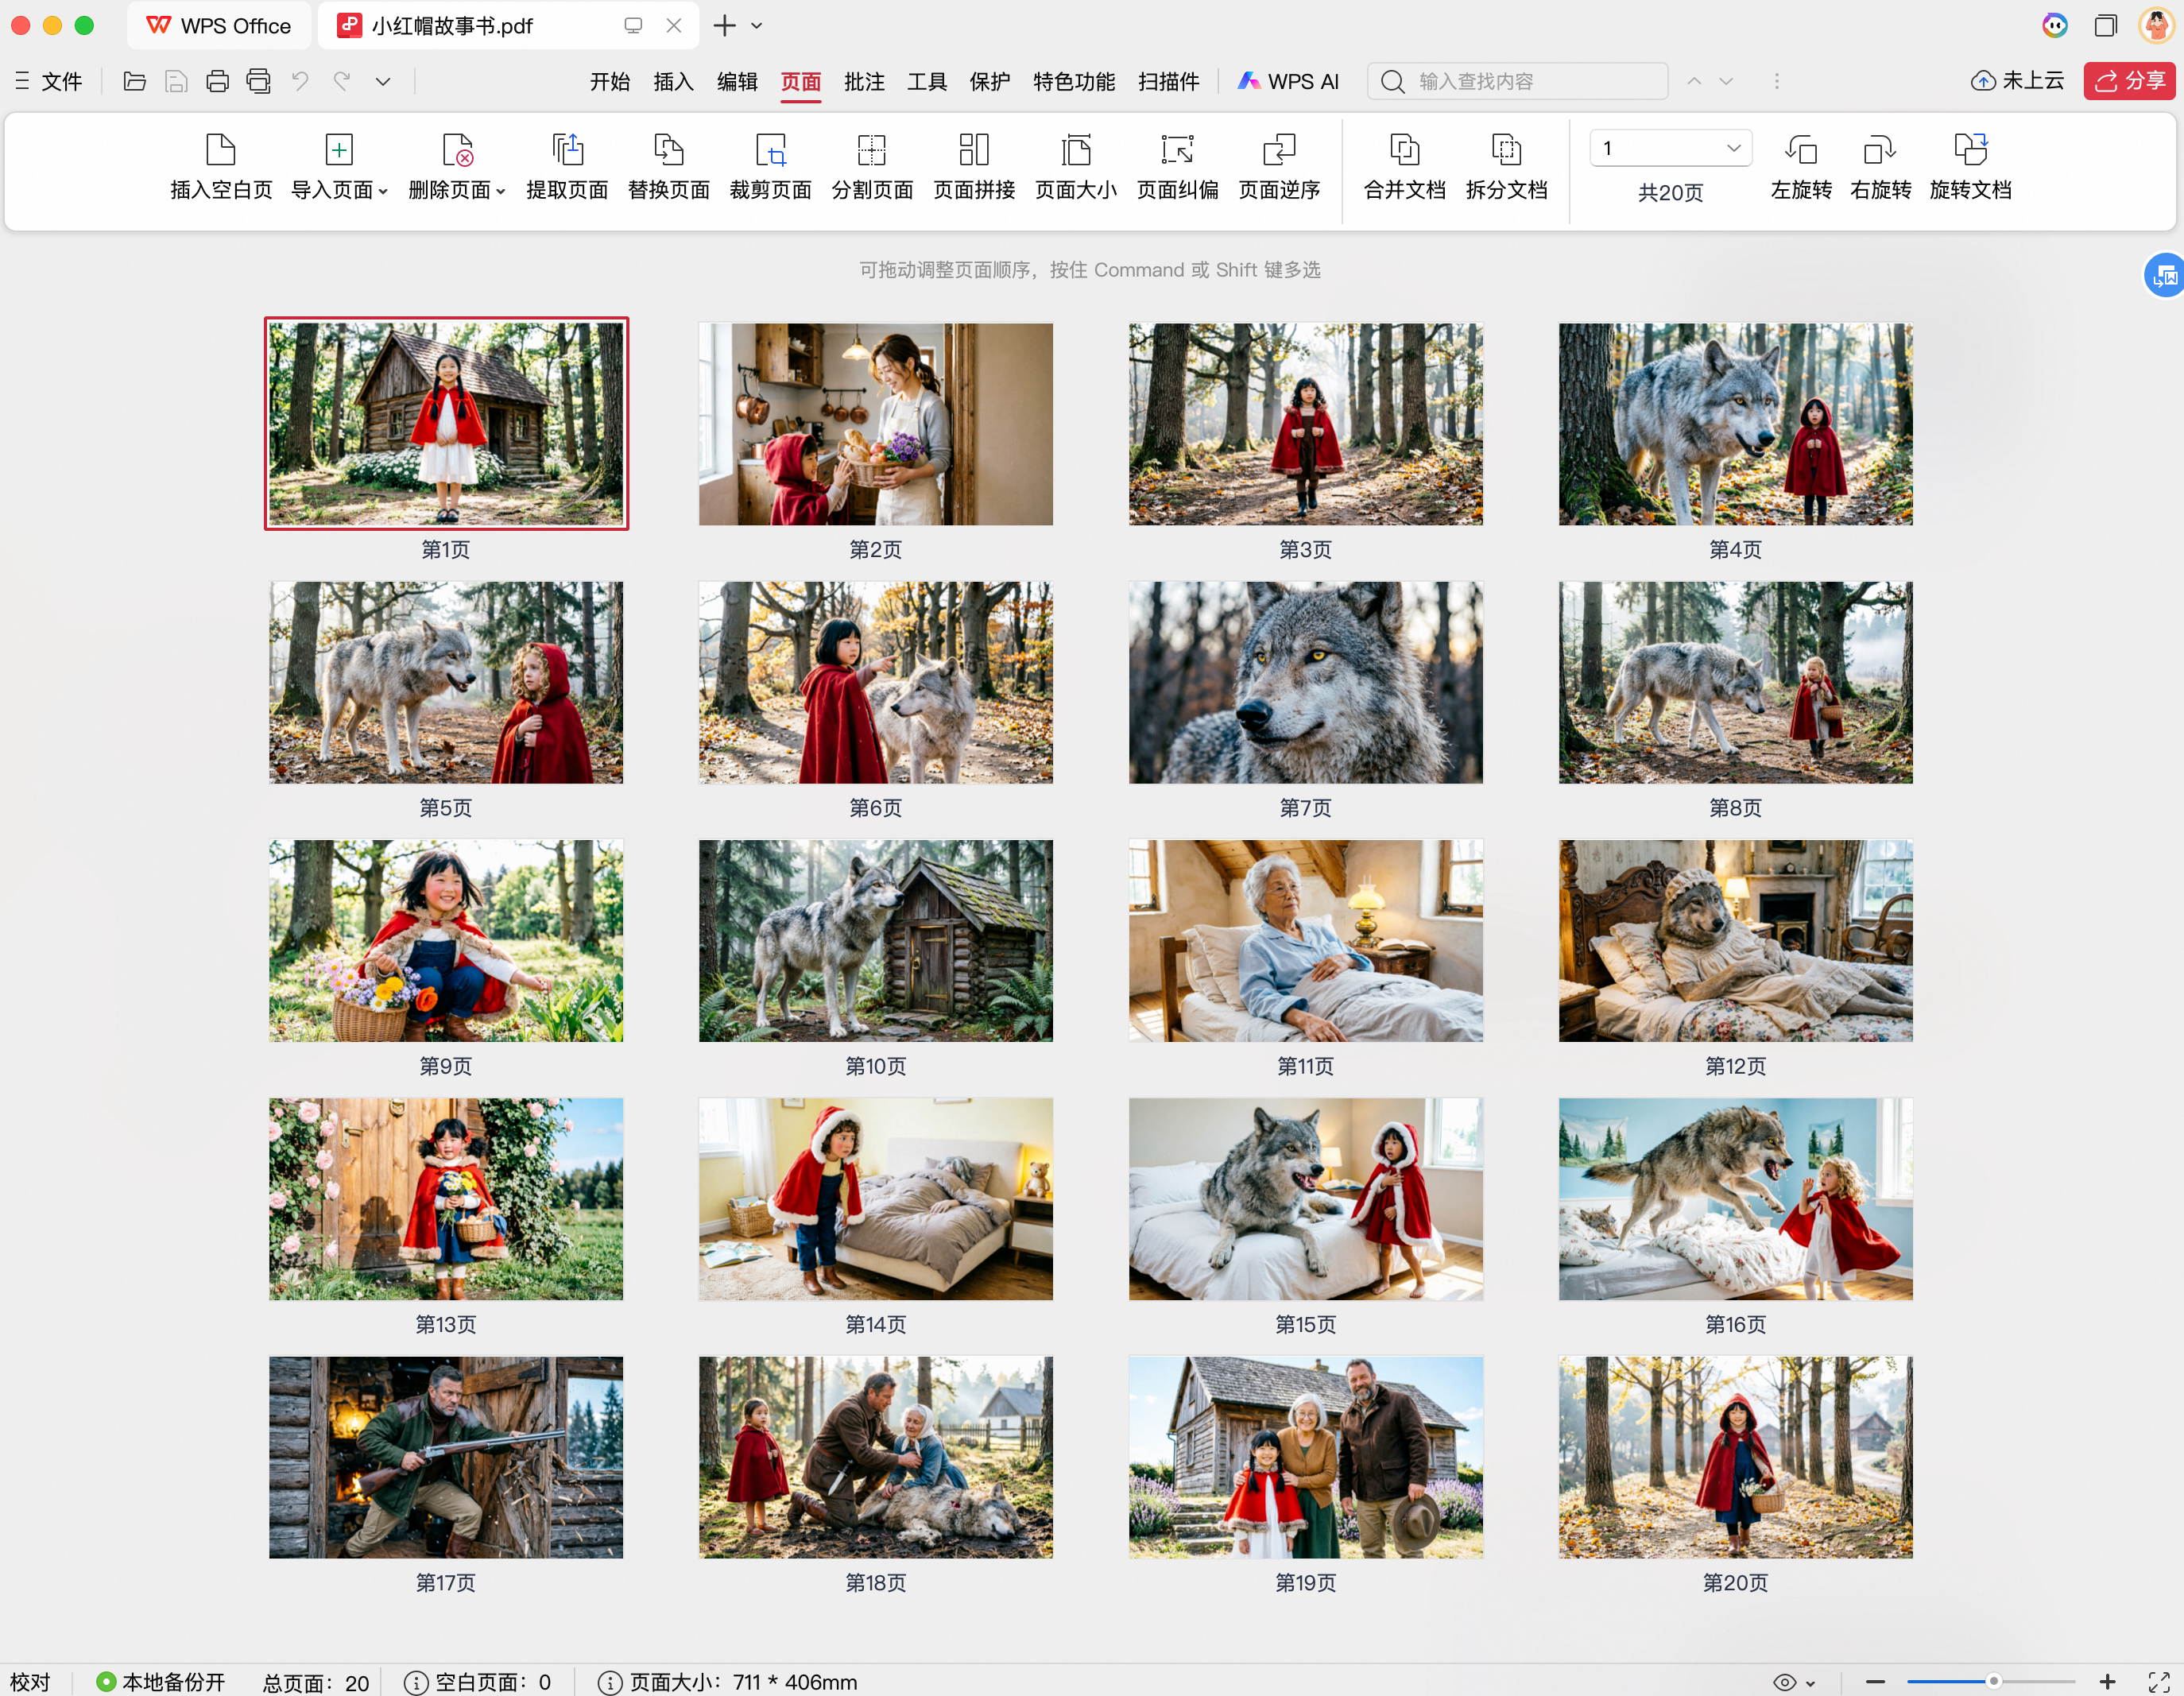
Task: Select page 2 kitchen thumbnail
Action: (875, 424)
